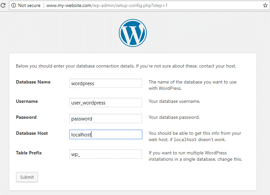Click the Database Name description text
The width and height of the screenshot is (270, 195).
tap(193, 85)
